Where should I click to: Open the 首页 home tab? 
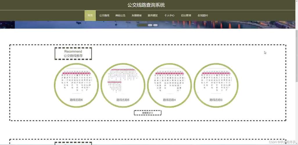coord(90,15)
